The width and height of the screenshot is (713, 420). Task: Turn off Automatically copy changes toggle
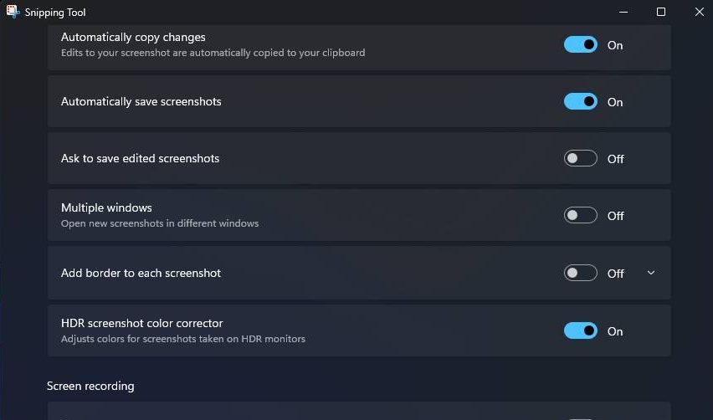click(x=581, y=45)
